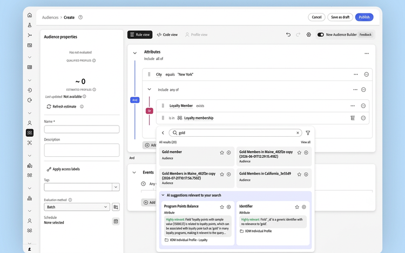This screenshot has width=405, height=253.
Task: Toggle the And operator badge
Action: (x=135, y=100)
